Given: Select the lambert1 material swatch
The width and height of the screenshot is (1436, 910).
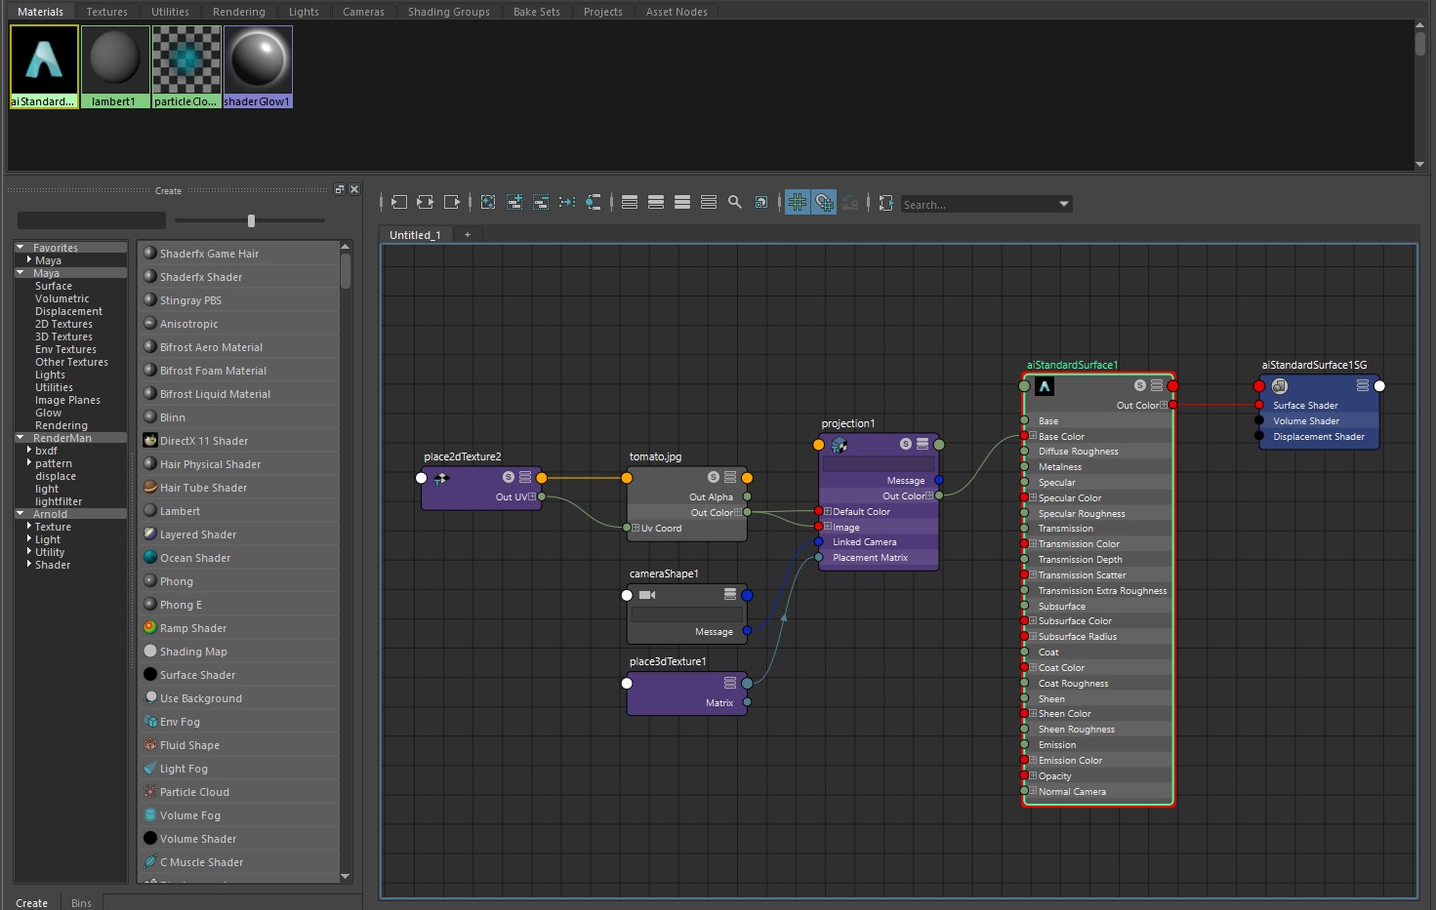Looking at the screenshot, I should [x=115, y=66].
